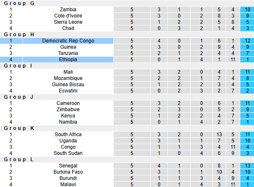Screen dimensions: 254x187
Task: Click the Tanzania team name
Action: click(x=68, y=53)
